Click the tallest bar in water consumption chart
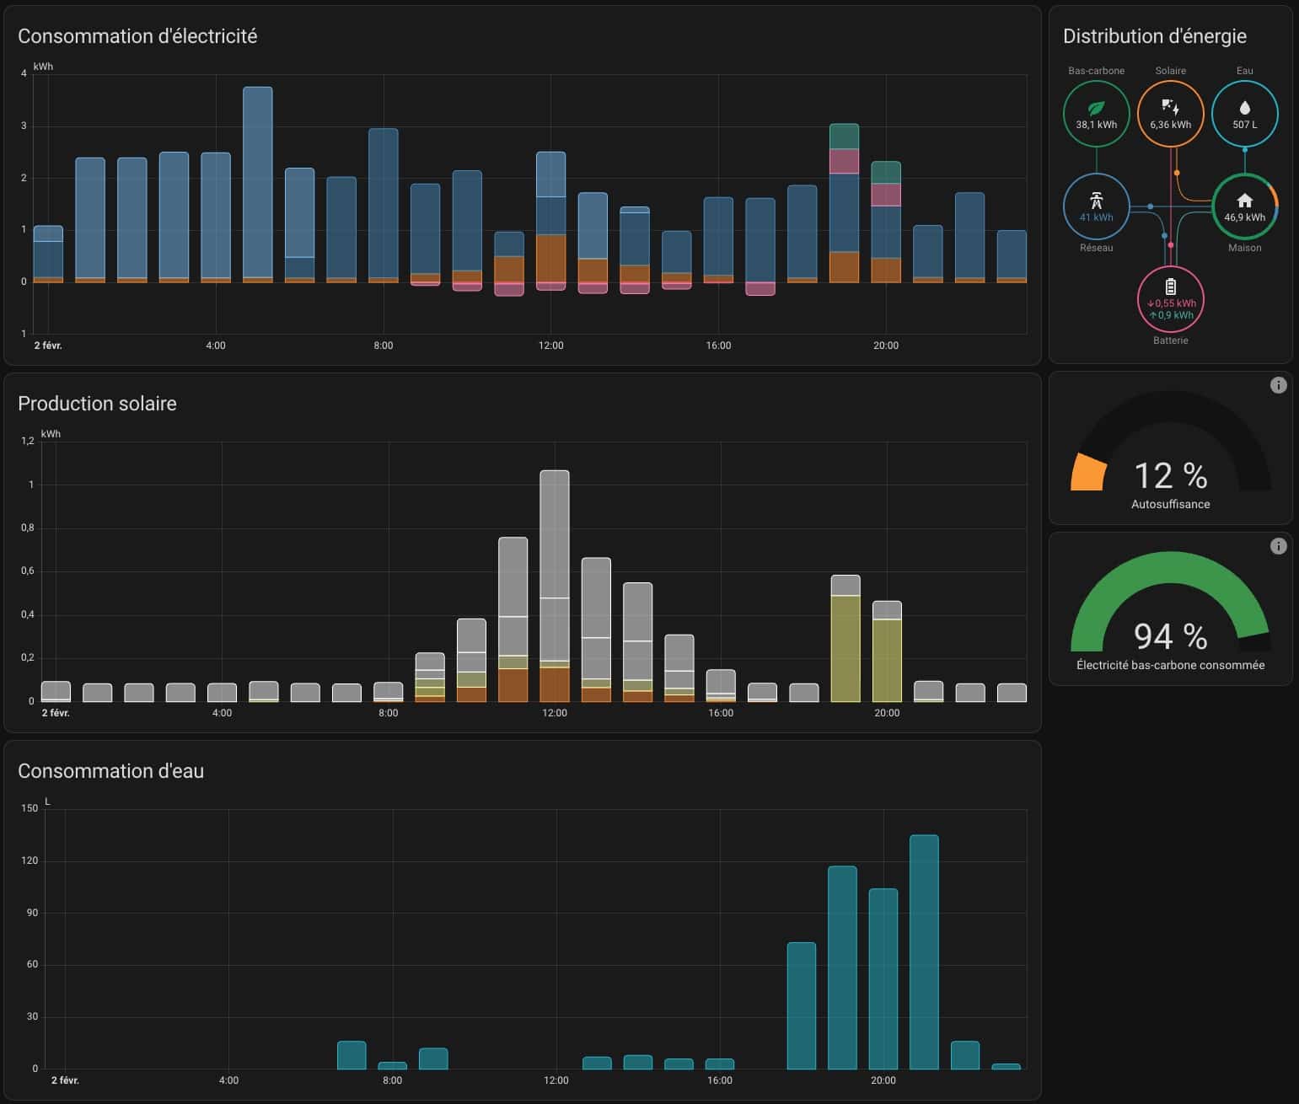 coord(924,951)
